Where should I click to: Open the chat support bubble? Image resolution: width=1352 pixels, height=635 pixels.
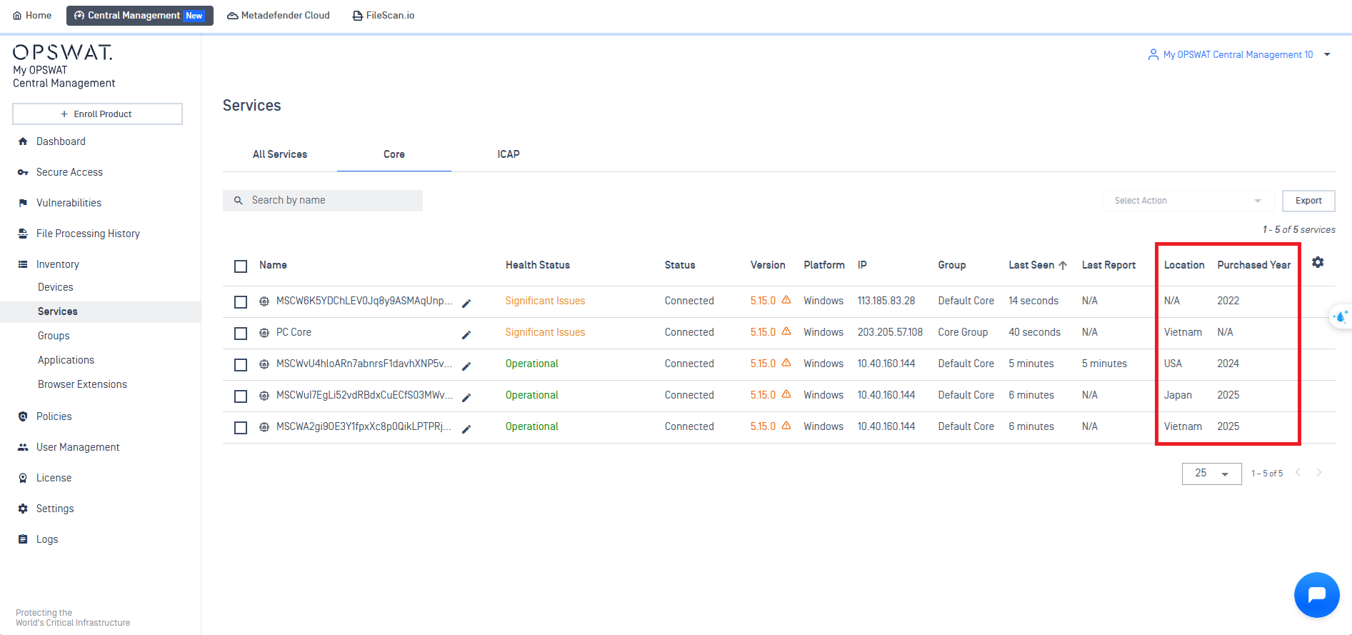tap(1316, 594)
